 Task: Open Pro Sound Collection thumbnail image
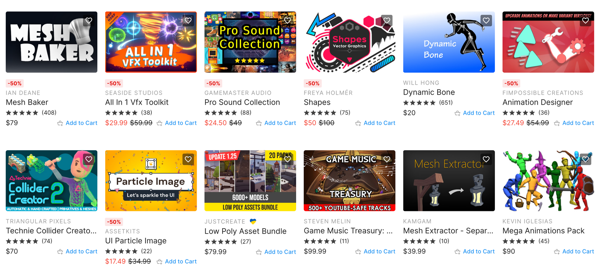pos(250,42)
